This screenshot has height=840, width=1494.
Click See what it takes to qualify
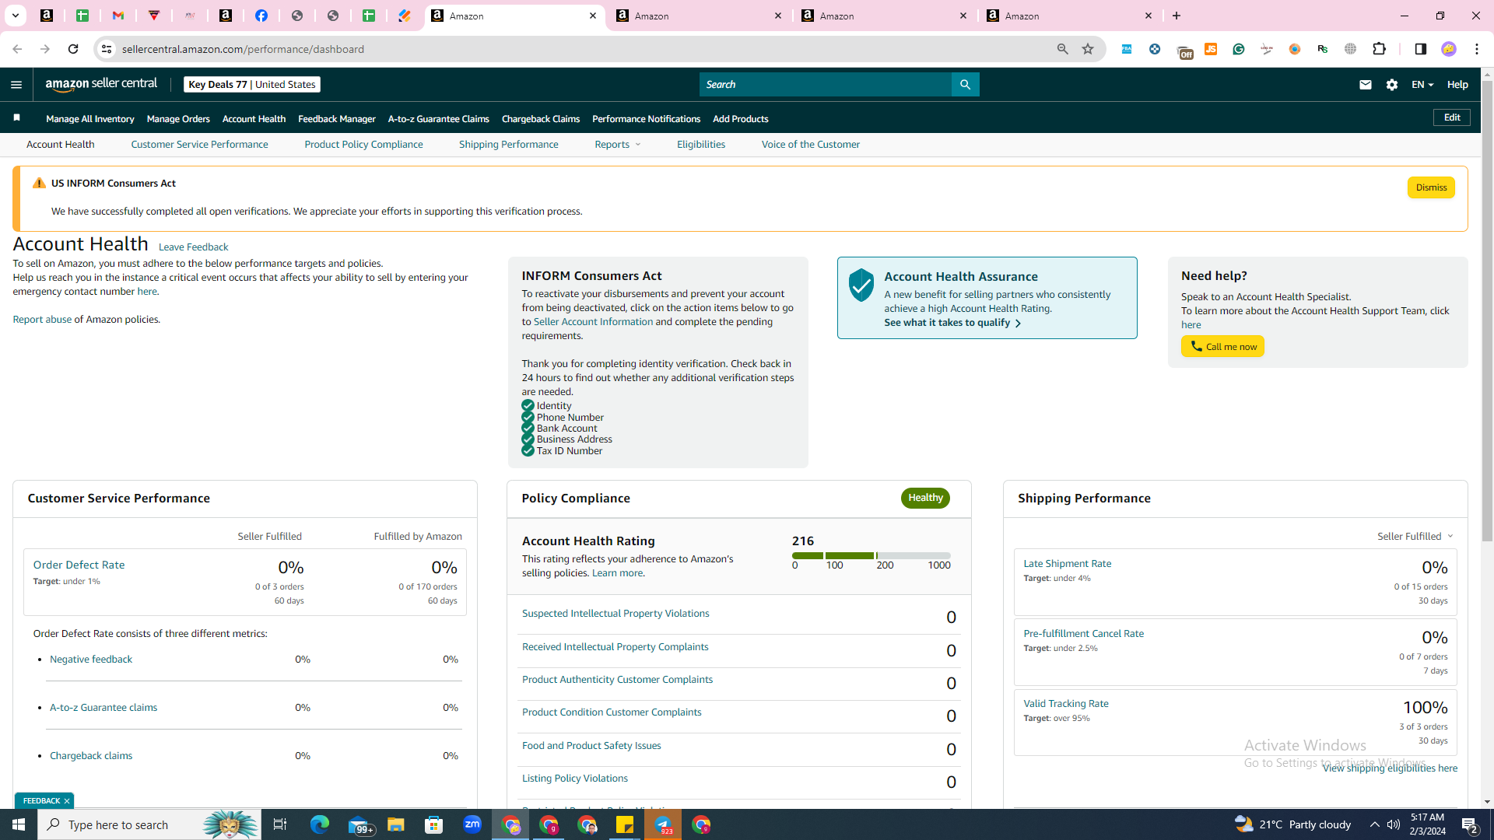(x=952, y=323)
